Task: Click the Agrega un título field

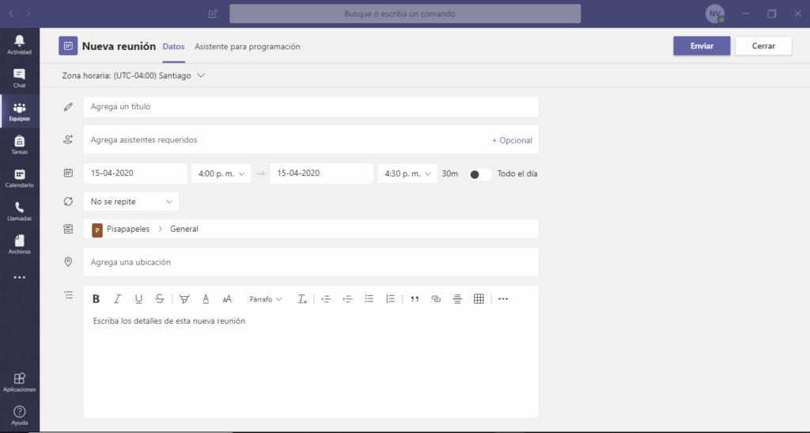Action: [x=310, y=107]
